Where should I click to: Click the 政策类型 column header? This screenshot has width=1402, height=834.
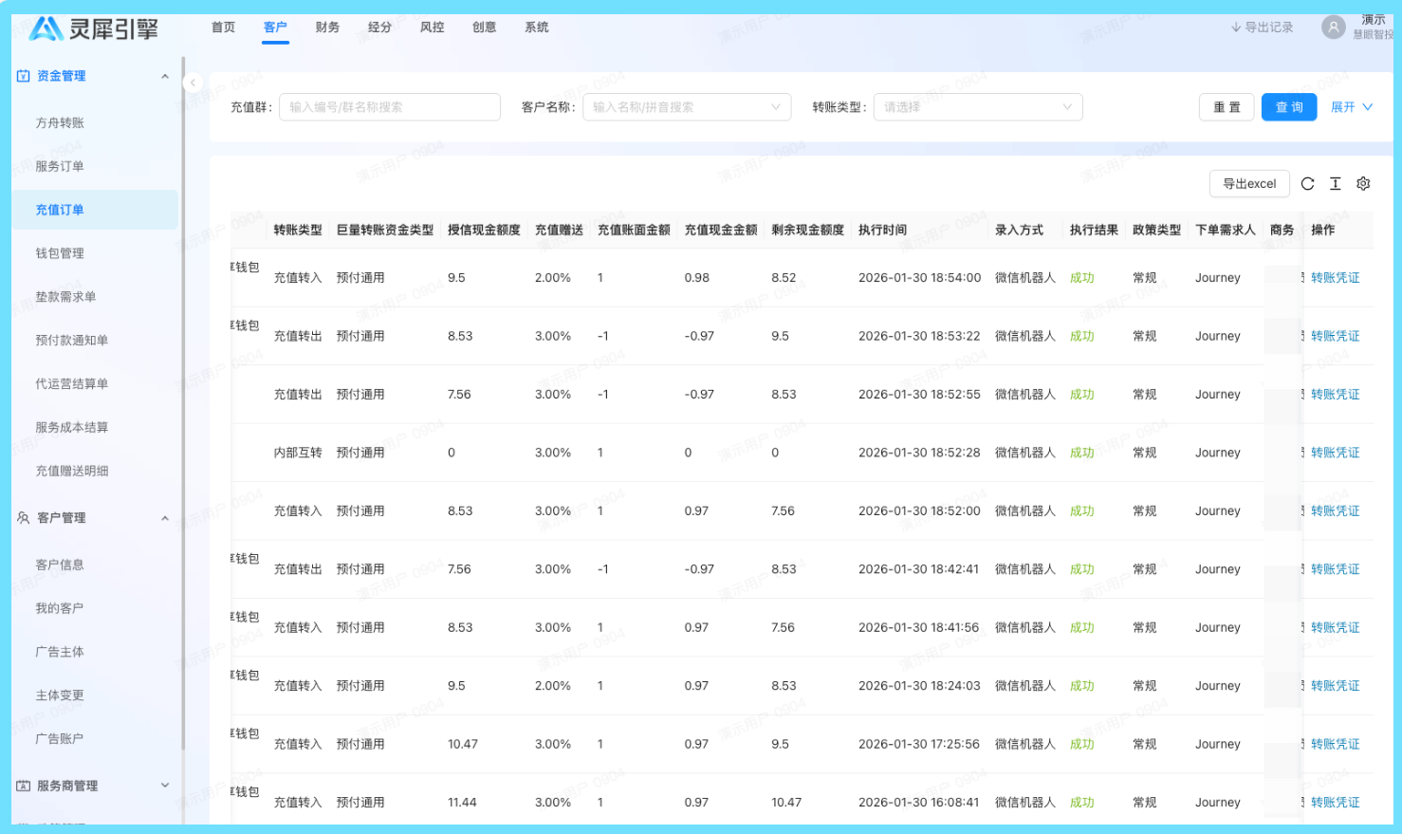[1156, 230]
